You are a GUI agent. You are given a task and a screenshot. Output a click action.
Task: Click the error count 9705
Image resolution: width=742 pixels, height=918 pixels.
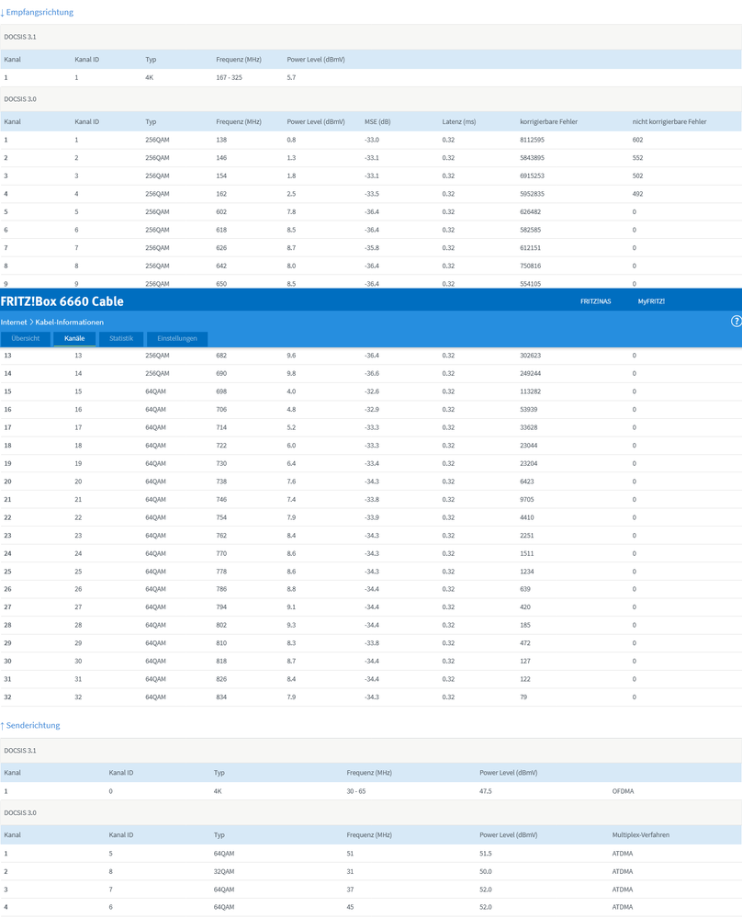point(527,499)
